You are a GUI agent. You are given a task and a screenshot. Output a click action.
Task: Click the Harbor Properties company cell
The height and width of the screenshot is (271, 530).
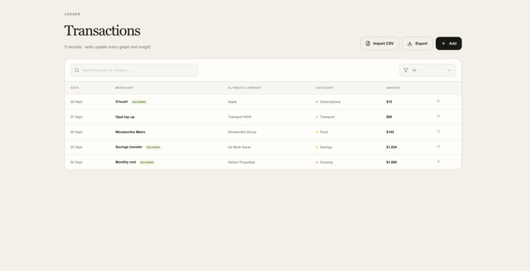[241, 162]
